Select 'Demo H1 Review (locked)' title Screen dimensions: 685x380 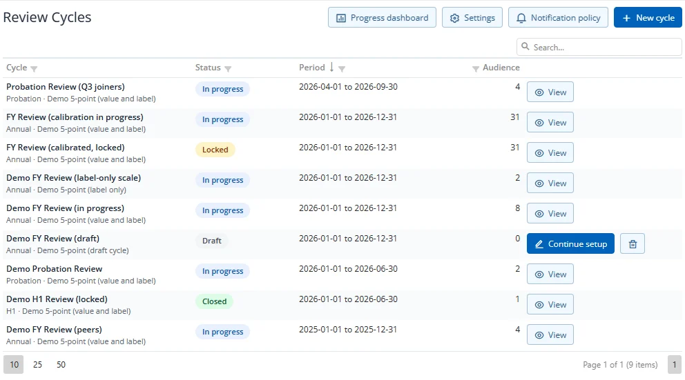click(x=57, y=299)
